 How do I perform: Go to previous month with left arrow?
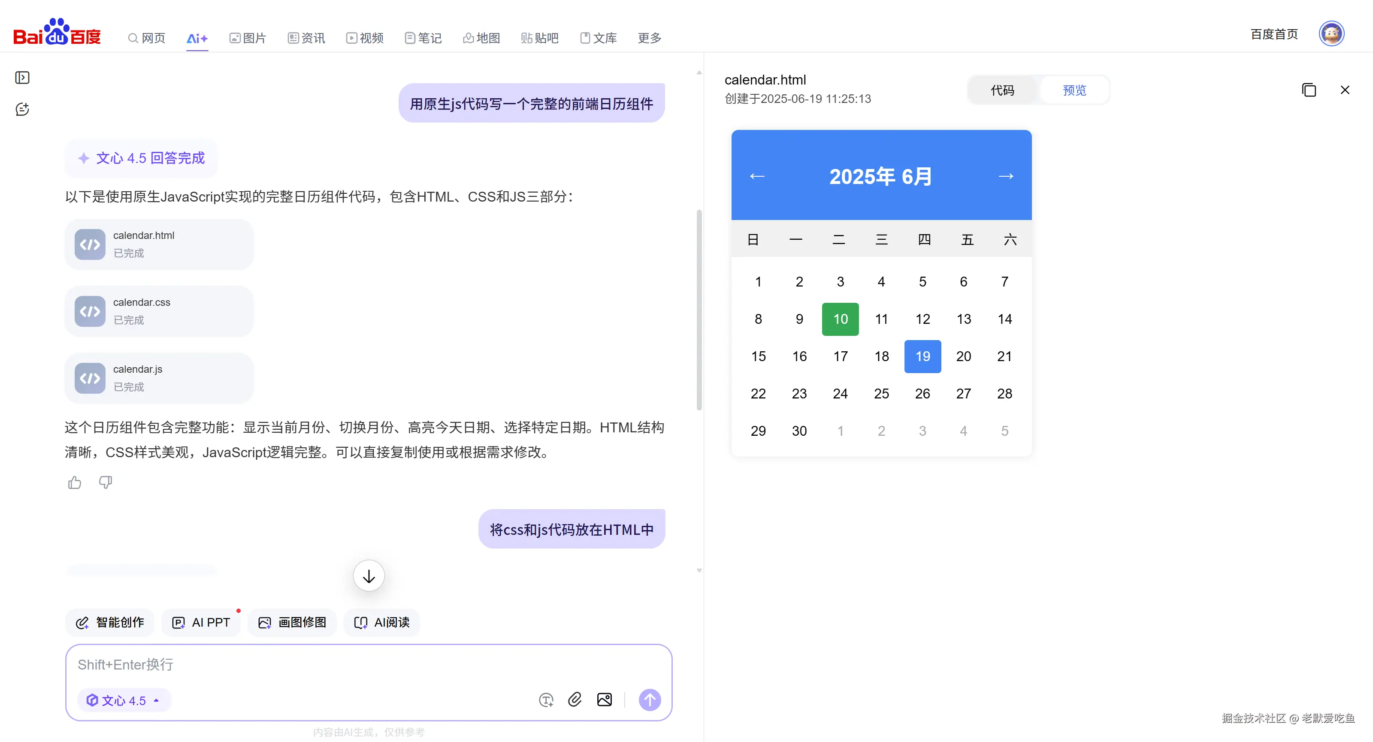click(757, 176)
